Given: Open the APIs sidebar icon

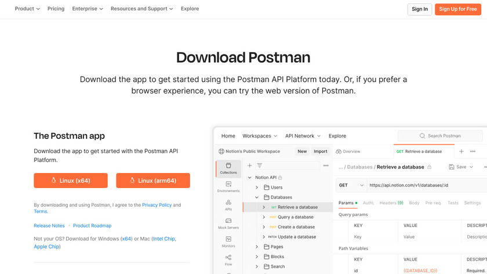Looking at the screenshot, I should pos(228,205).
